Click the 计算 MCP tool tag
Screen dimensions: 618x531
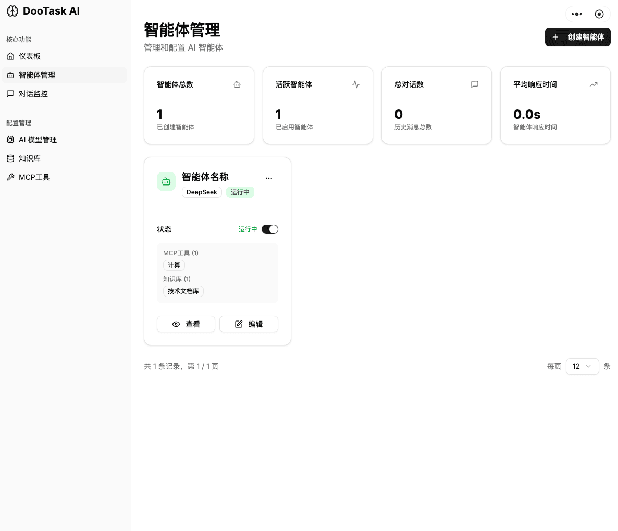(x=174, y=265)
